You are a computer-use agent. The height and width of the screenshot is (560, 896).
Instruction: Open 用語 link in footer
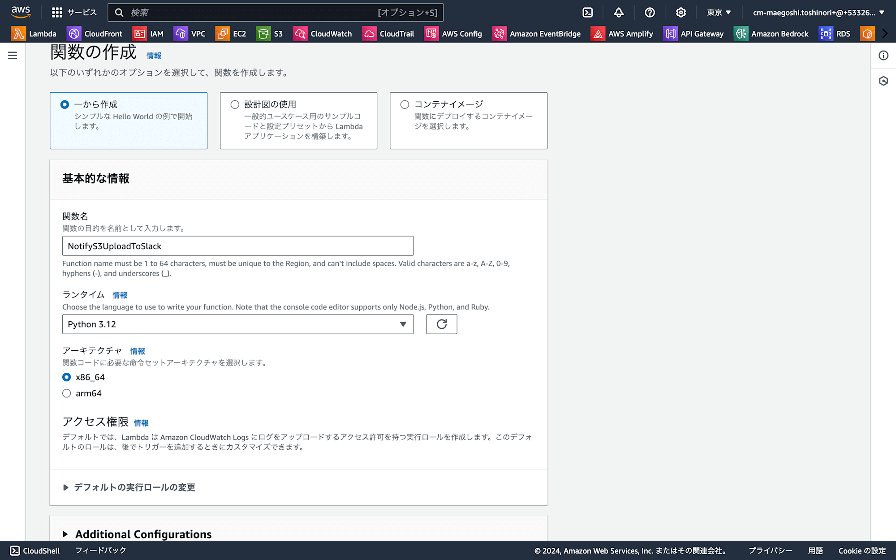815,551
